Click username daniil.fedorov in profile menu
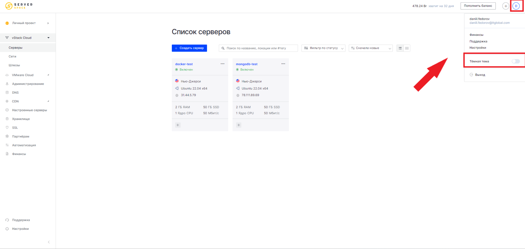Image resolution: width=525 pixels, height=249 pixels. 480,19
